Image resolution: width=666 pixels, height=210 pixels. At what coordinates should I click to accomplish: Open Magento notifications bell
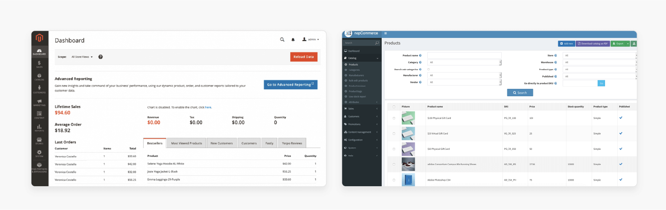point(293,39)
